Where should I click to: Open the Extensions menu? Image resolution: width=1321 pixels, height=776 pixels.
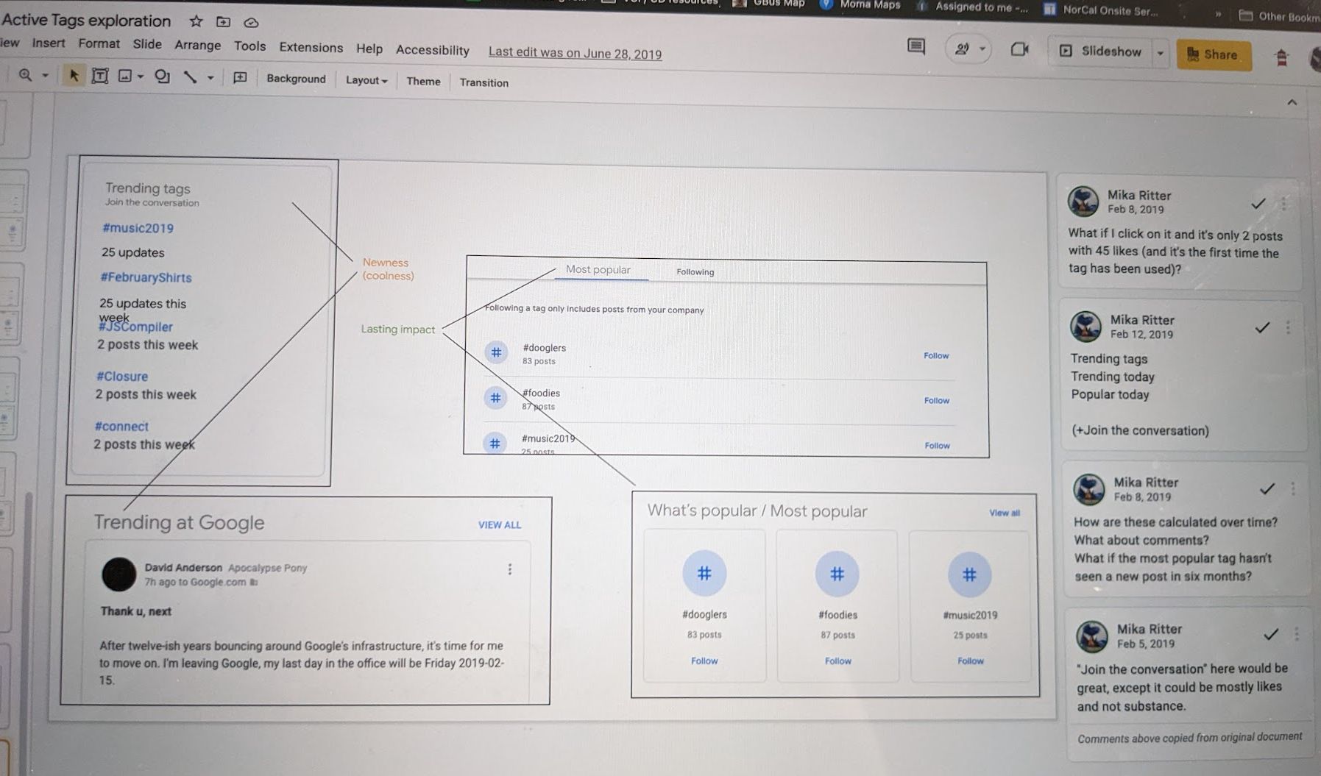point(311,47)
